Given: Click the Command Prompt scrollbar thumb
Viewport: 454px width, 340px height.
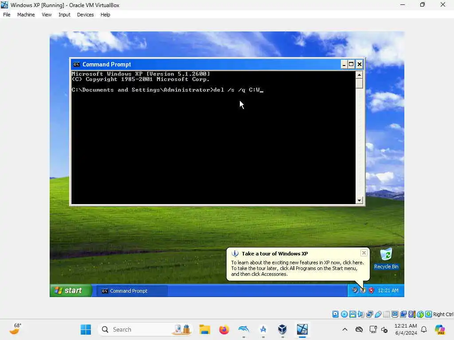Looking at the screenshot, I should click(359, 83).
